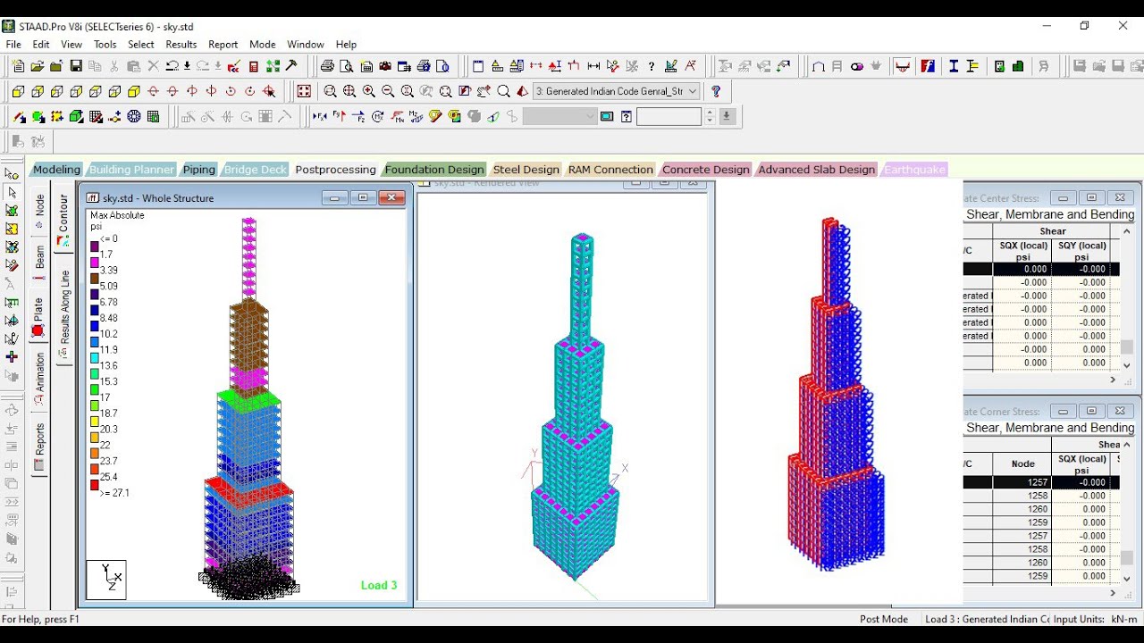Open the Mode menu
This screenshot has height=643, width=1144.
[263, 44]
